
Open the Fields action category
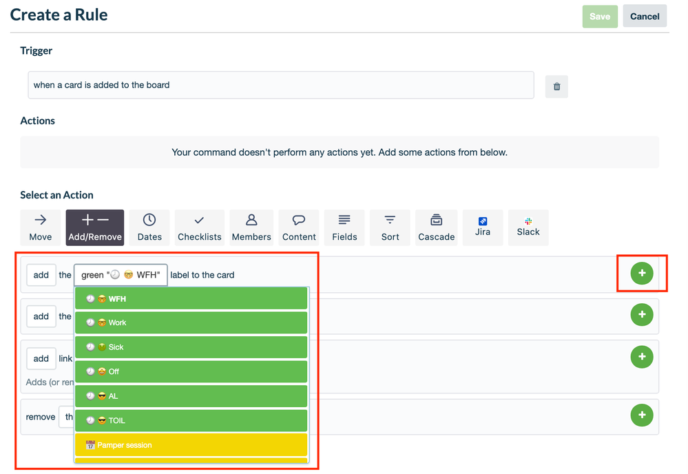pyautogui.click(x=344, y=227)
